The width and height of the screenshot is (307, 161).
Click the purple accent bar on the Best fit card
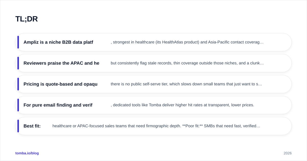click(18, 126)
